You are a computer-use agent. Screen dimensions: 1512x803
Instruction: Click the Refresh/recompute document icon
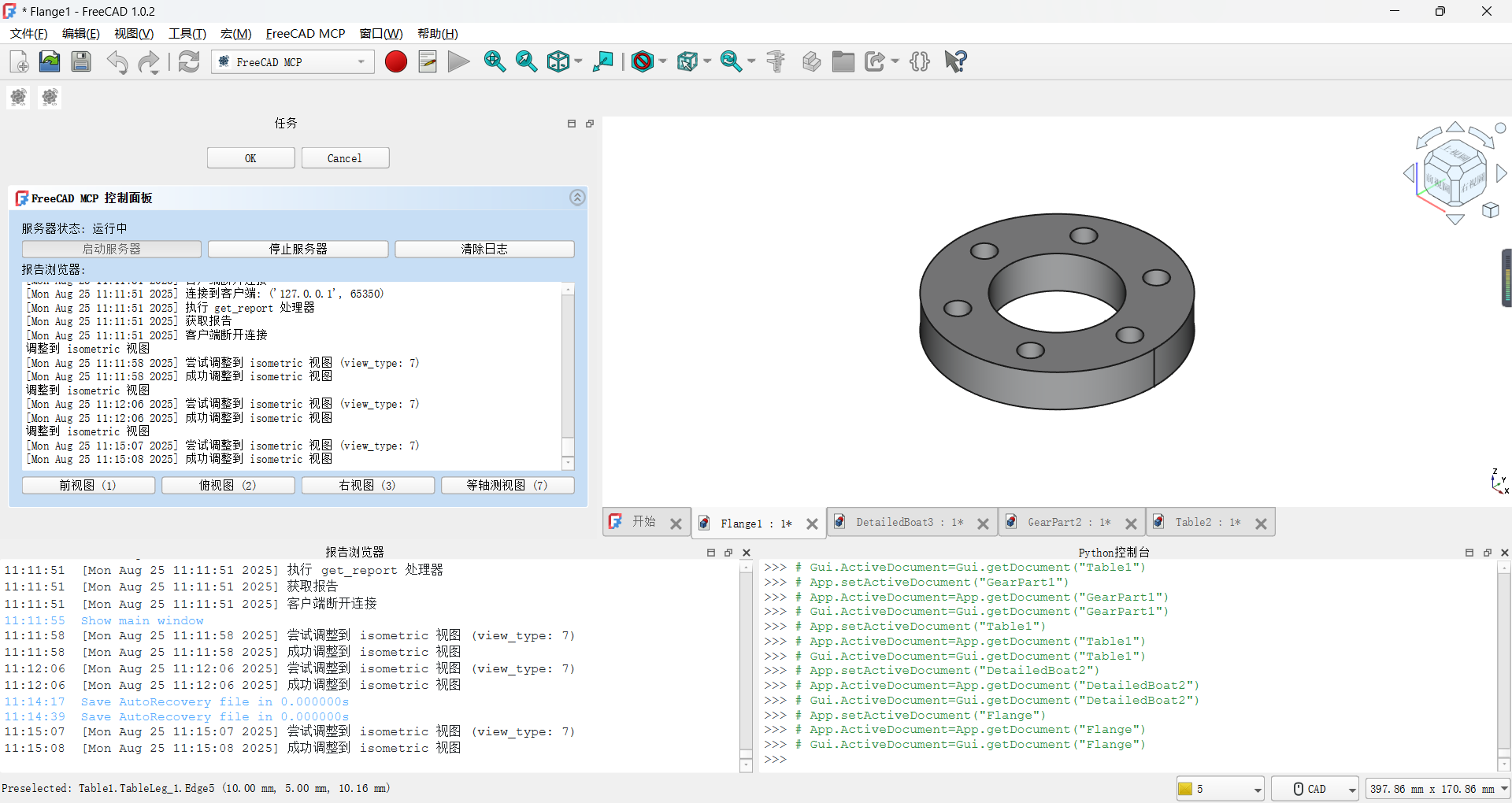coord(188,61)
